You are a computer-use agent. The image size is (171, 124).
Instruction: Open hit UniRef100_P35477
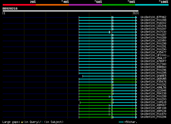coord(153,53)
